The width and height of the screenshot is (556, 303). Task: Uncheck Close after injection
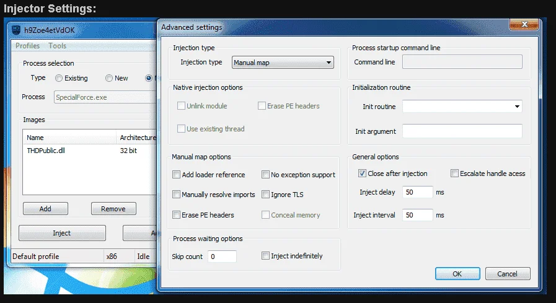[x=362, y=173]
